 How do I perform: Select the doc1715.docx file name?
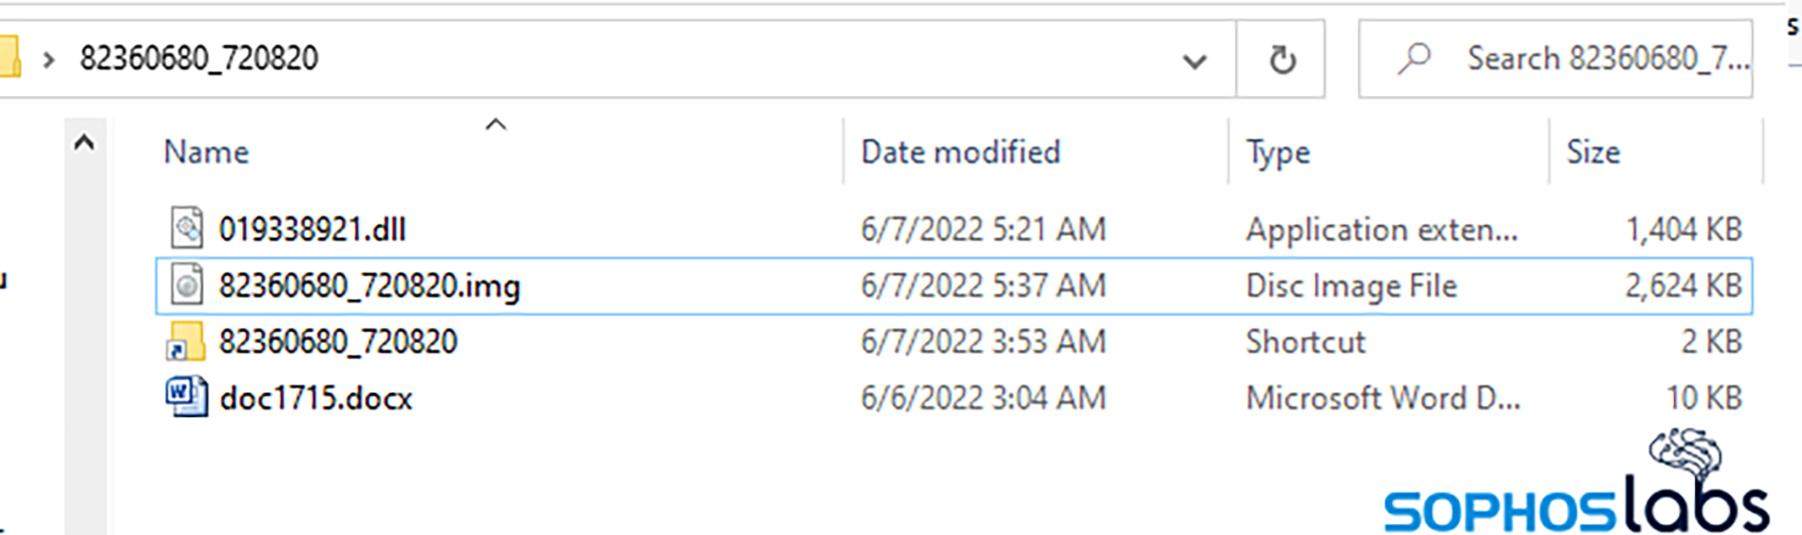point(316,397)
